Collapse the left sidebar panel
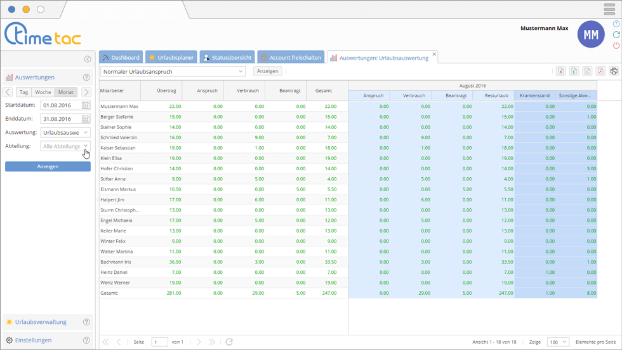The width and height of the screenshot is (622, 350). 88,59
